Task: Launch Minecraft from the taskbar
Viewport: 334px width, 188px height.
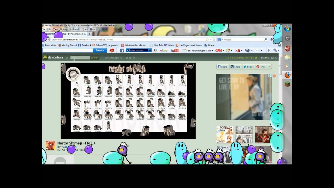Action: point(287,84)
